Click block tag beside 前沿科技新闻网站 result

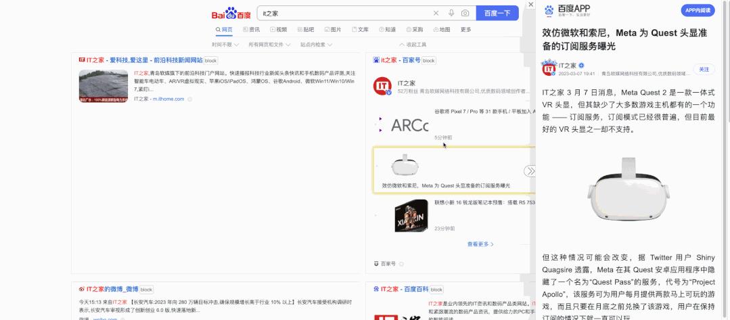[211, 61]
